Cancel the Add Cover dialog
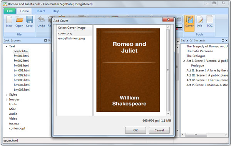 (159, 130)
